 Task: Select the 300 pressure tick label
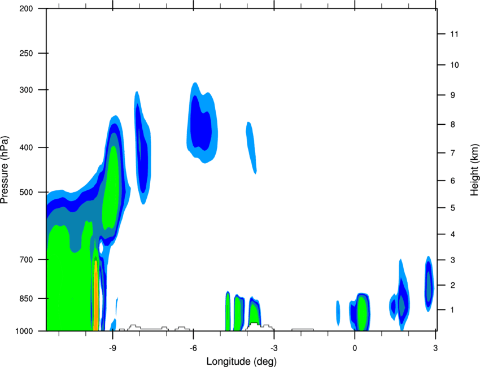[26, 90]
